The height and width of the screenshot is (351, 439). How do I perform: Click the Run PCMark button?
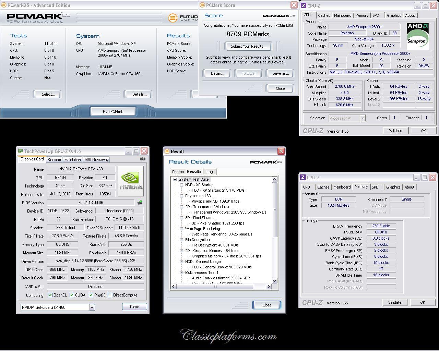(113, 111)
